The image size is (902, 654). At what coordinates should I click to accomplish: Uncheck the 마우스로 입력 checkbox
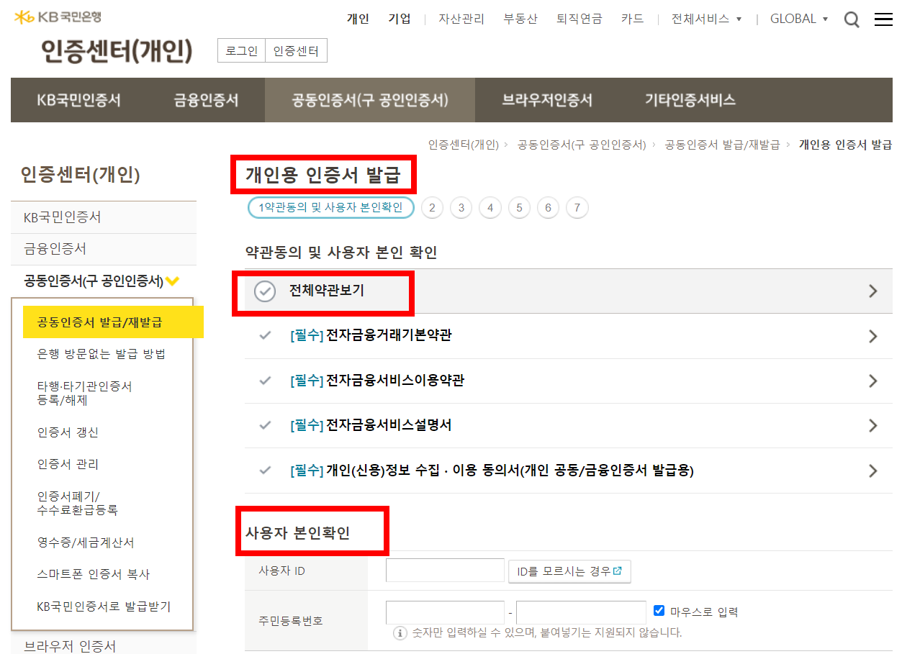tap(659, 611)
